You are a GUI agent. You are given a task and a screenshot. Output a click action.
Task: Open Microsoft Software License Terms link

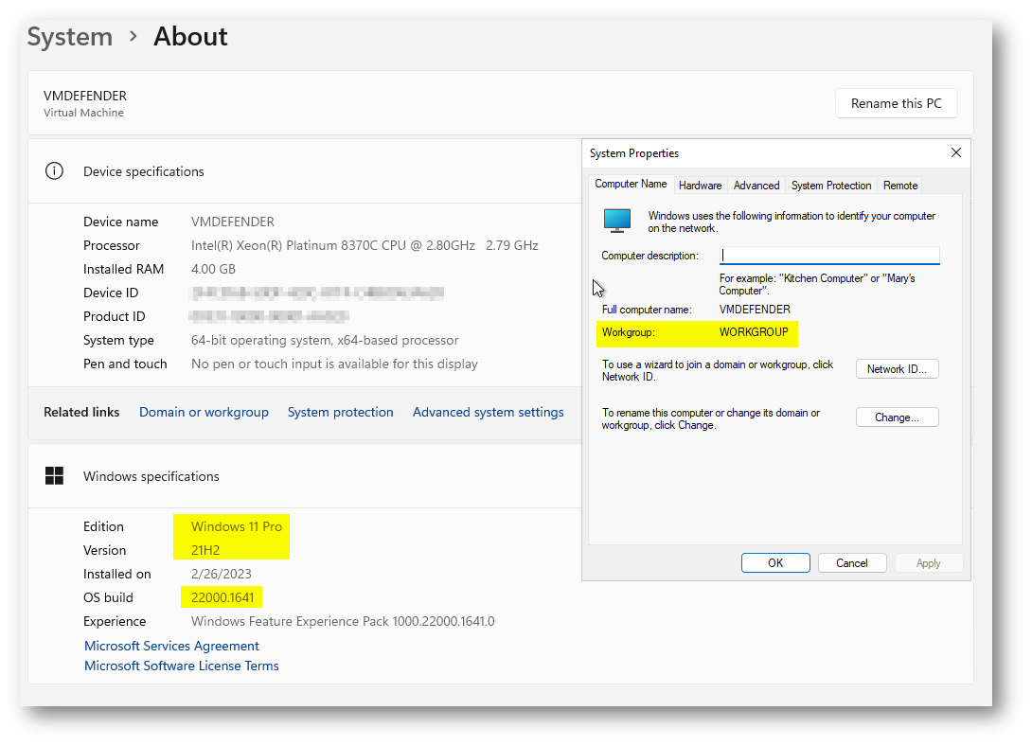tap(182, 666)
